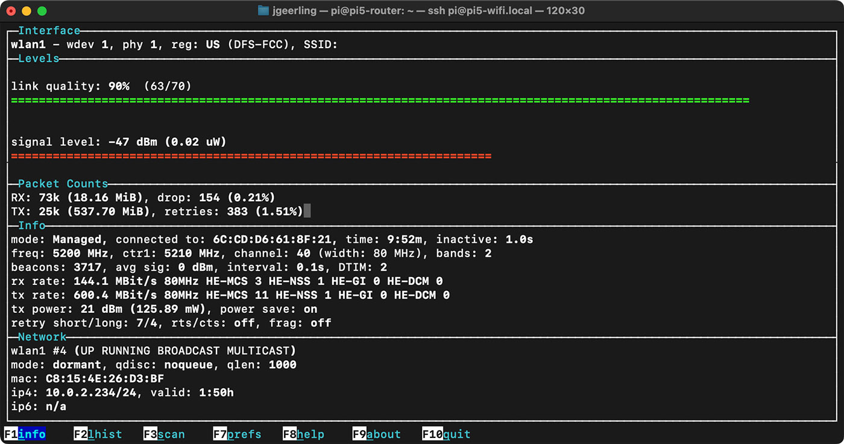Click the window title text jgeerling

pos(294,11)
